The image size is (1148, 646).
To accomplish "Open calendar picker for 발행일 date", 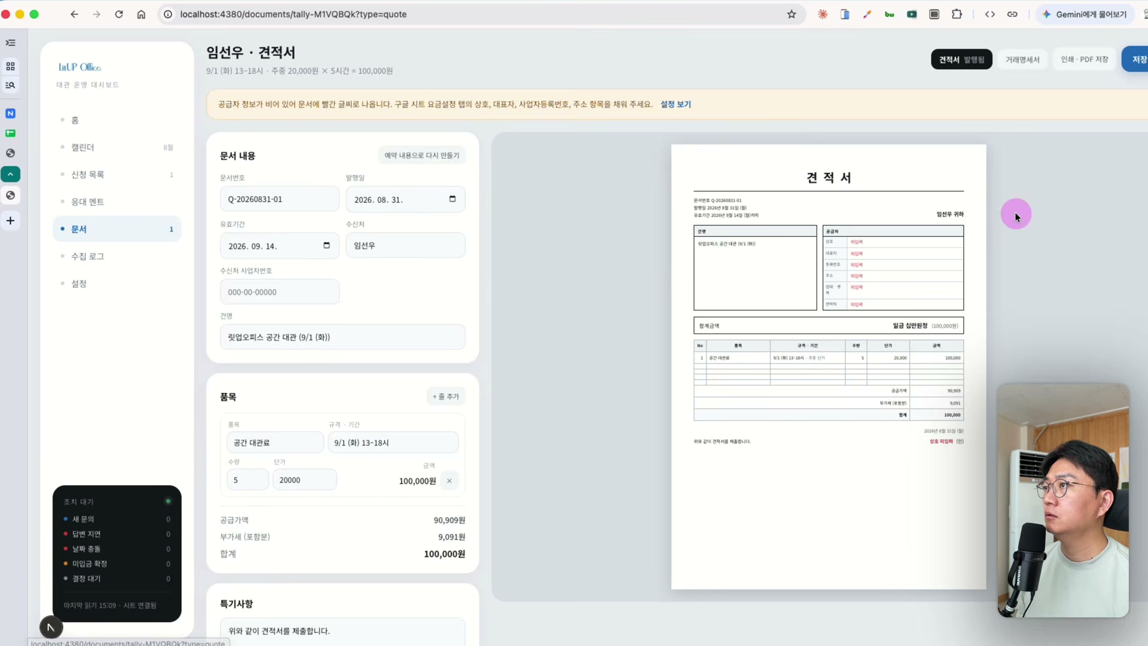I will click(x=453, y=199).
